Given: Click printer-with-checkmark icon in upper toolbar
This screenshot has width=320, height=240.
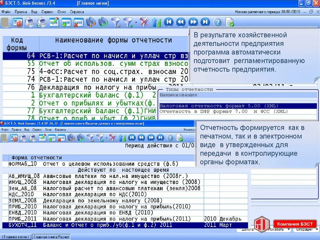Looking at the screenshot, I should click(42, 22).
